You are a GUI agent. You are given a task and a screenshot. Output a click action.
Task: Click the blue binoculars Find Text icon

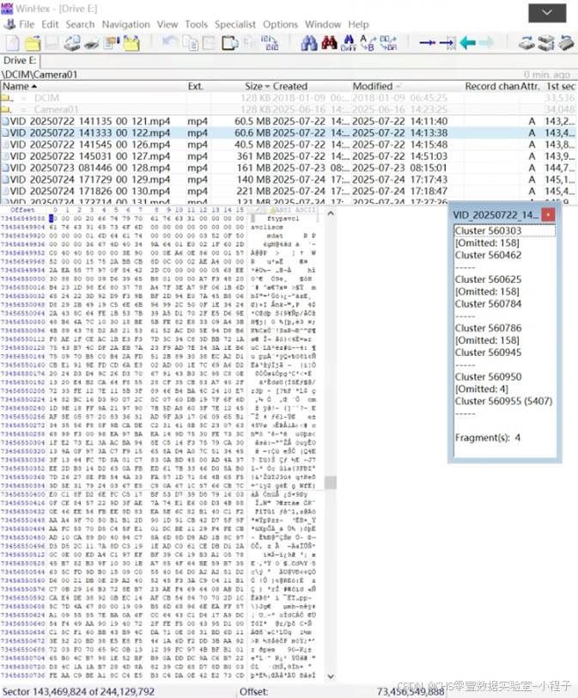(x=309, y=43)
